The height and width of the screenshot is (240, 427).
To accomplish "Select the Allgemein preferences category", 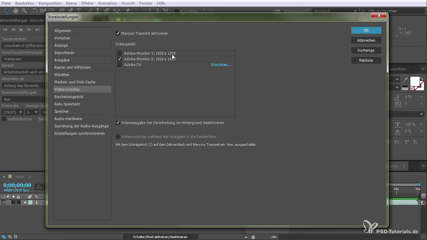I will click(x=82, y=31).
